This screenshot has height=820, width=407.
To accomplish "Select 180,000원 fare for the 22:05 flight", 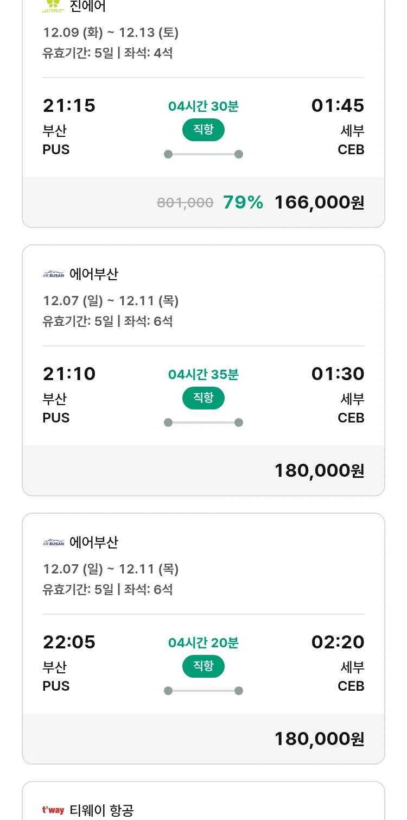I will tap(319, 739).
